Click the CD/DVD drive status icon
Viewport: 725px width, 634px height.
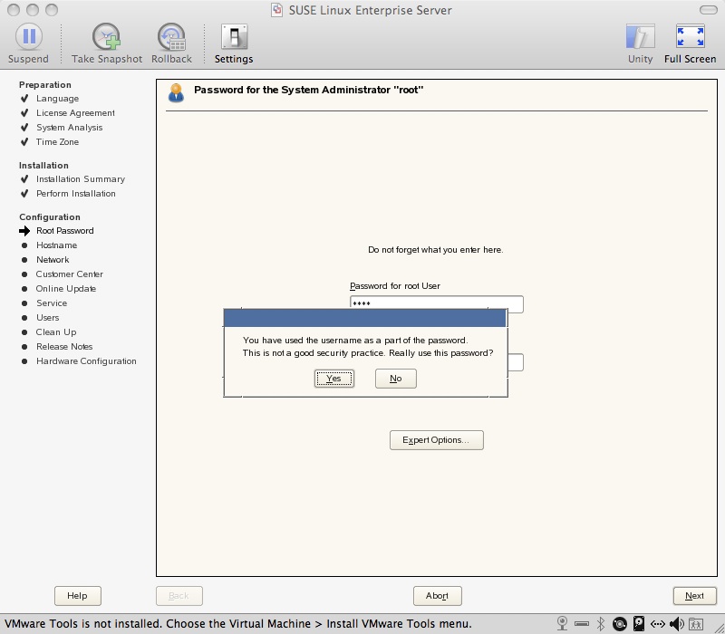coord(620,624)
